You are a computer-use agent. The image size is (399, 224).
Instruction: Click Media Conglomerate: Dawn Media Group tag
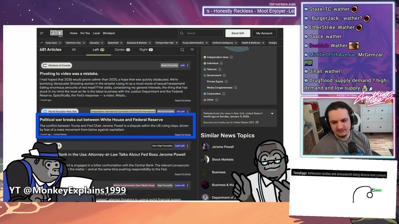point(134,185)
